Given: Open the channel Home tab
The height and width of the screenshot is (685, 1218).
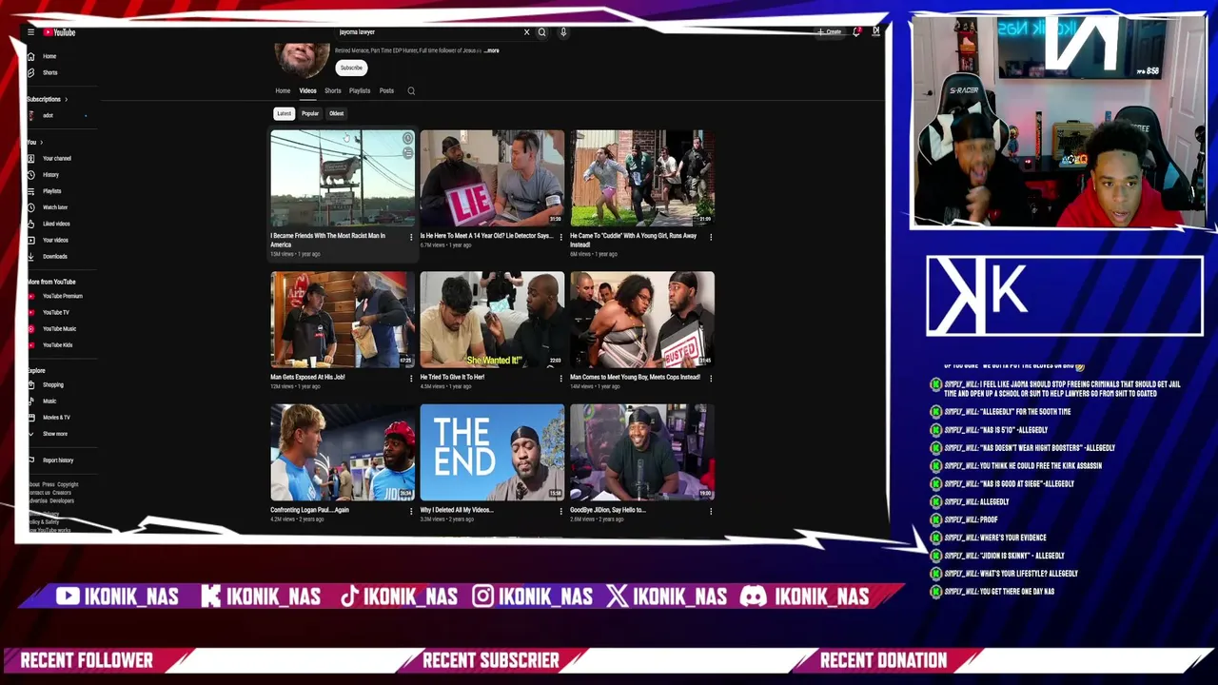Looking at the screenshot, I should point(283,91).
